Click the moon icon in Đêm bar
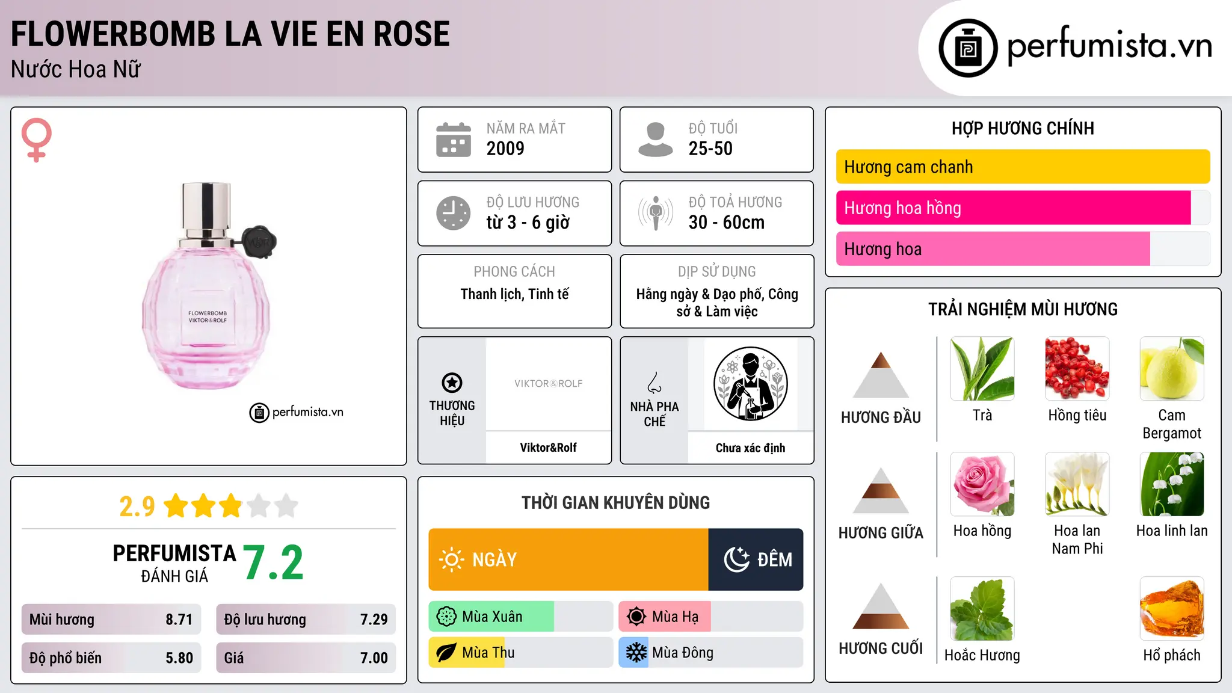The image size is (1232, 693). coord(737,559)
